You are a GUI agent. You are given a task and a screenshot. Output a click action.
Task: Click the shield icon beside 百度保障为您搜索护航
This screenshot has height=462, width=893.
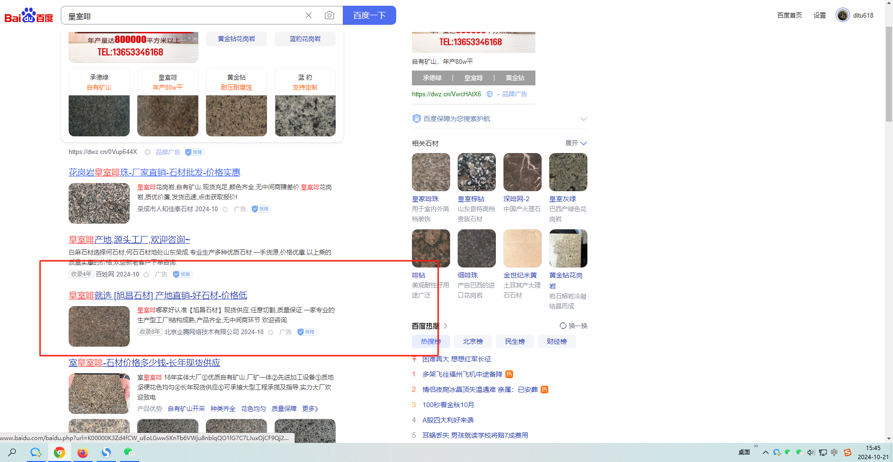pos(417,119)
